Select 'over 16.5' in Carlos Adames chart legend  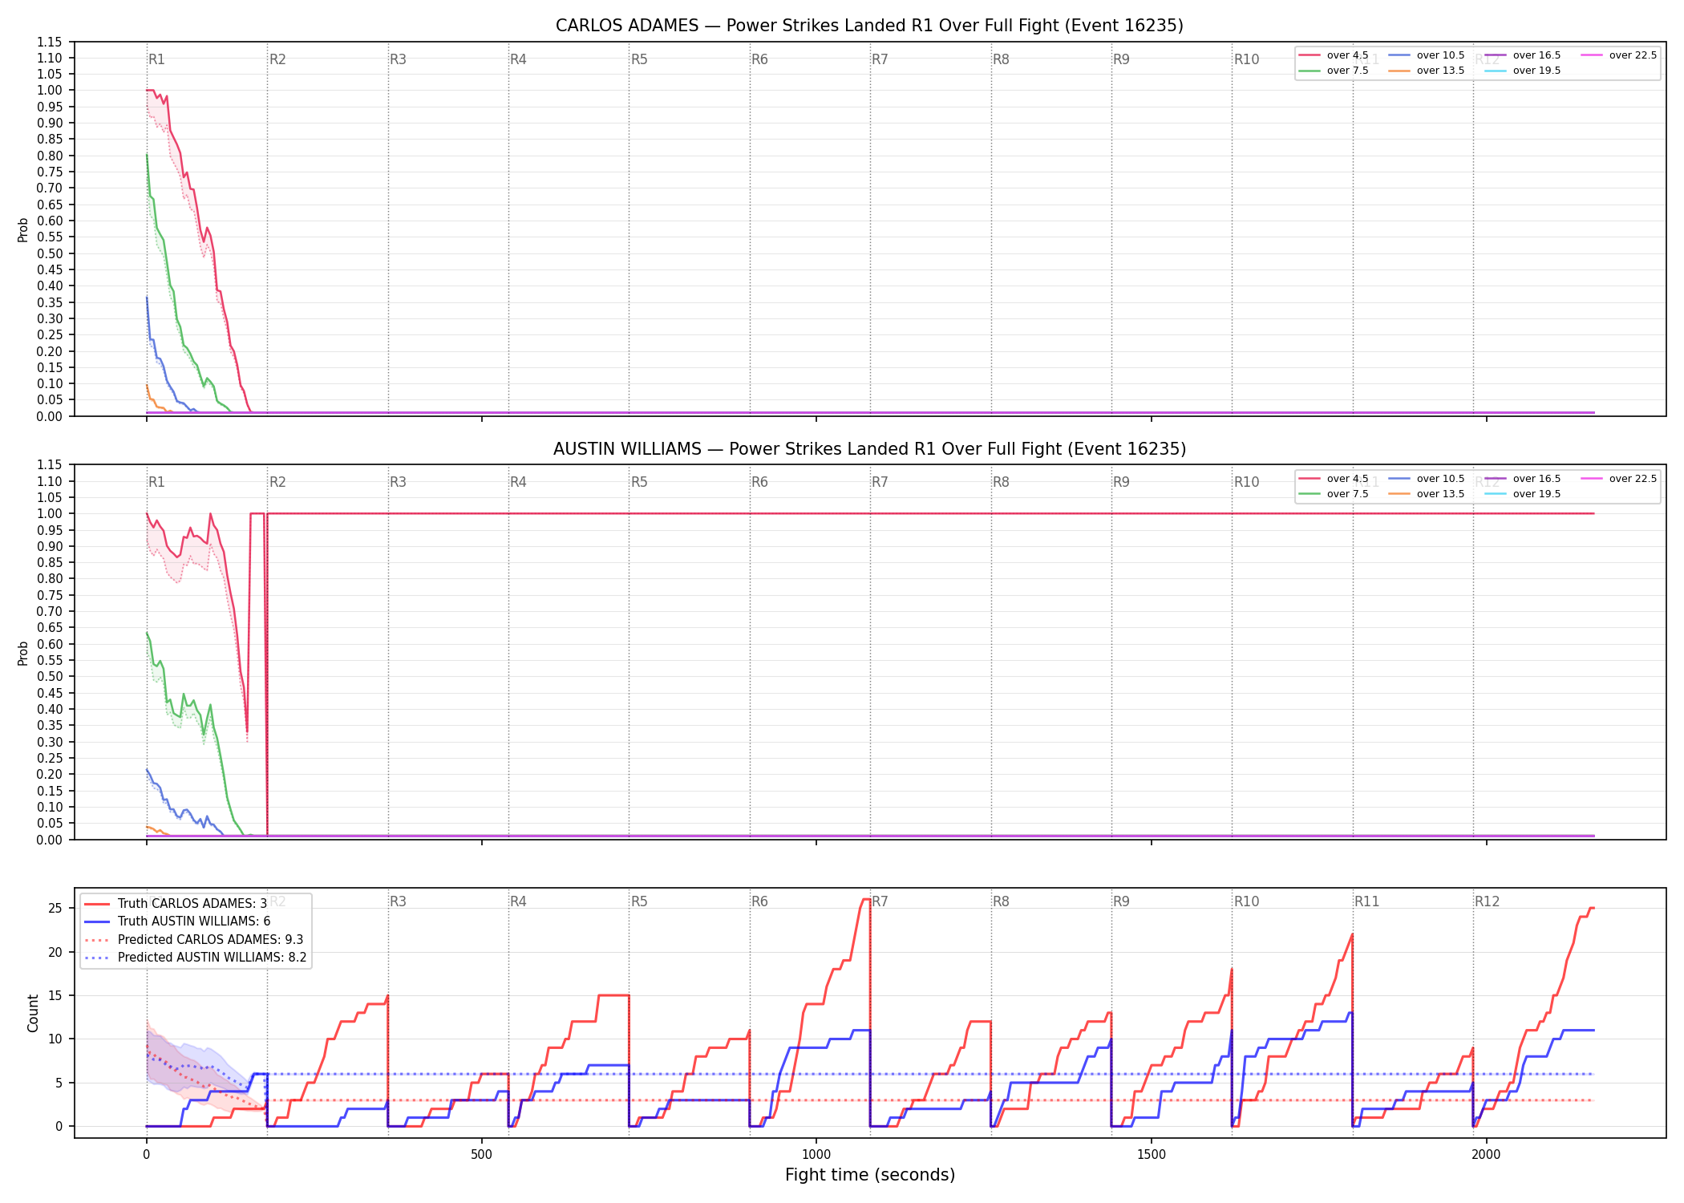tap(1523, 55)
